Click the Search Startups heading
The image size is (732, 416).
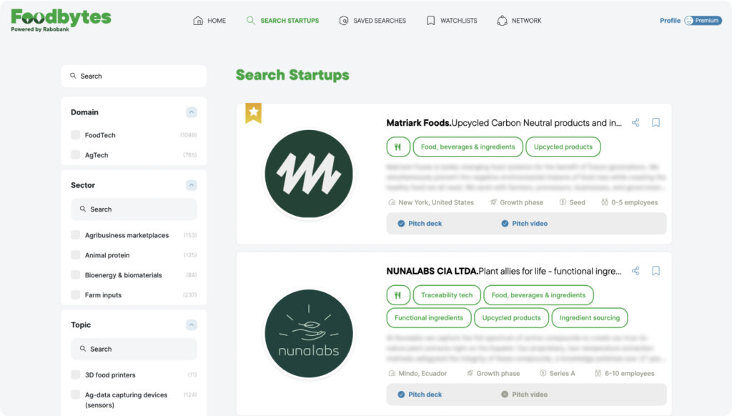pyautogui.click(x=292, y=75)
